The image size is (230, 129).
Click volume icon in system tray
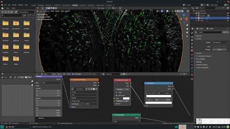(210, 127)
